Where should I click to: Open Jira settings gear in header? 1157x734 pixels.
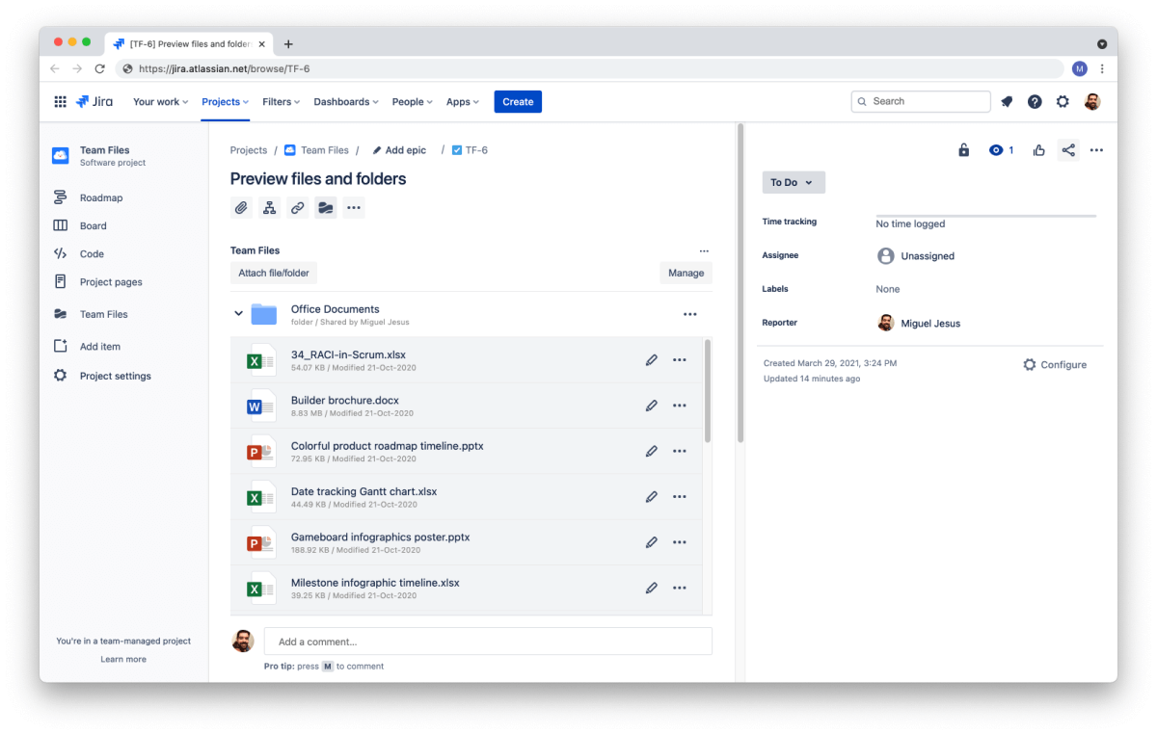click(x=1063, y=101)
